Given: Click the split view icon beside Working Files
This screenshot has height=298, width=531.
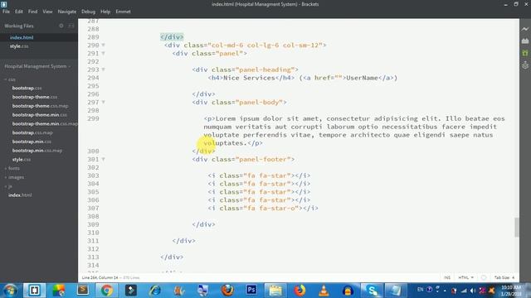Looking at the screenshot, I should pos(71,26).
